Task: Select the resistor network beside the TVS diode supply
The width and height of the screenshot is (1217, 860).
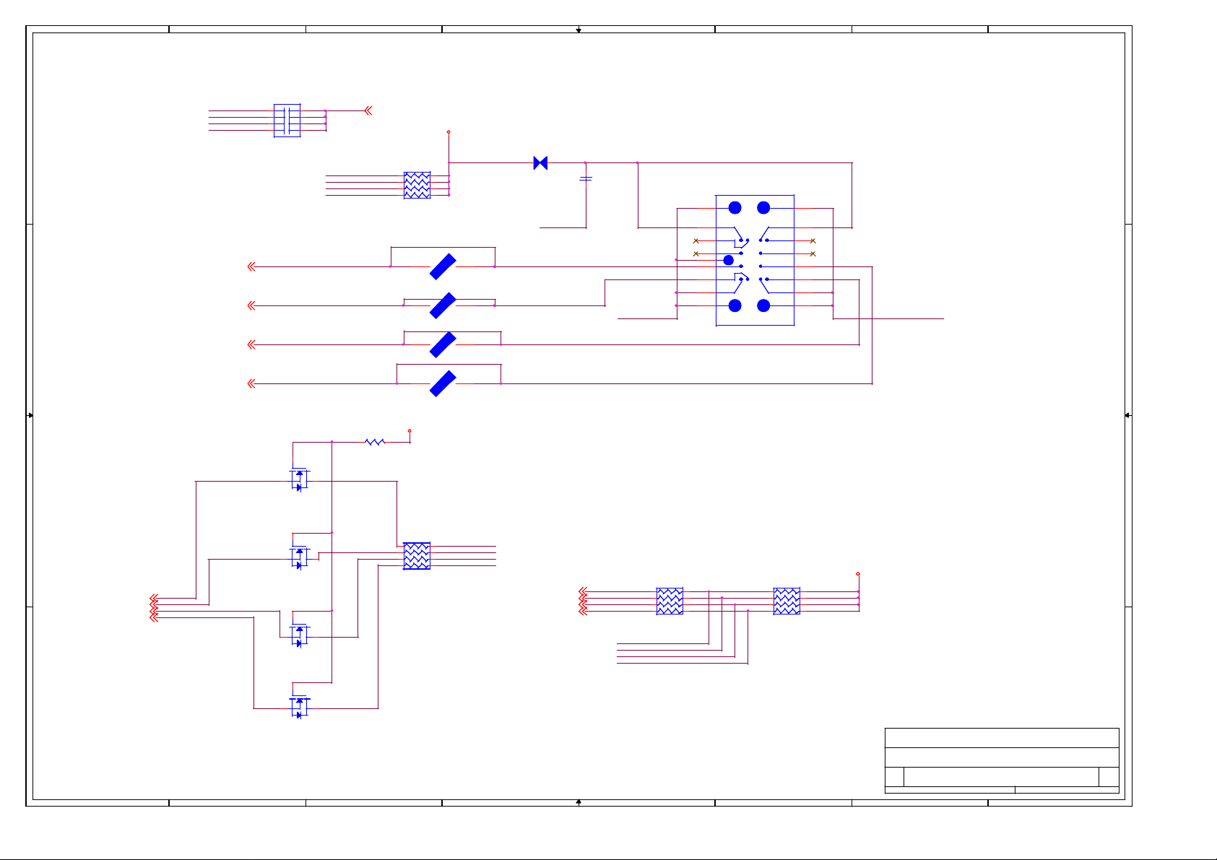Action: (x=417, y=186)
